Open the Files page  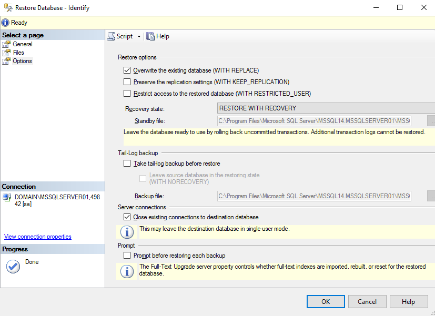click(x=18, y=53)
